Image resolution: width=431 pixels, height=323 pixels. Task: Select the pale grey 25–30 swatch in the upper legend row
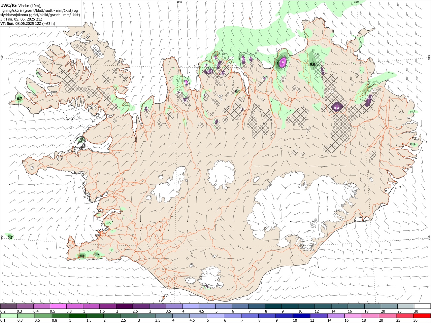[406, 307]
